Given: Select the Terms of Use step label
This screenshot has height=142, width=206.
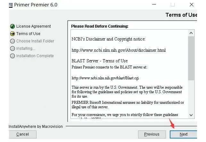Looking at the screenshot, I should click(28, 34).
